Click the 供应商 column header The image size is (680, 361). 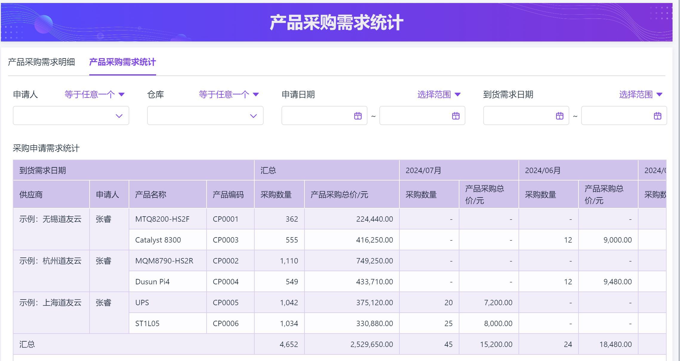tap(31, 195)
